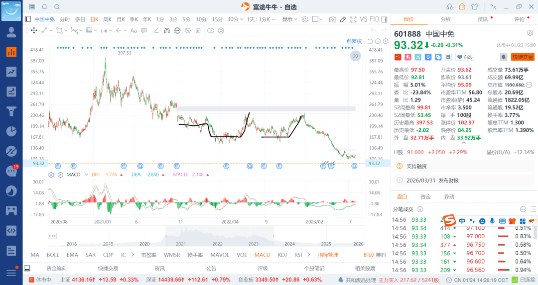
Task: Open the code brackets icon in sidebar
Action: coord(11,230)
